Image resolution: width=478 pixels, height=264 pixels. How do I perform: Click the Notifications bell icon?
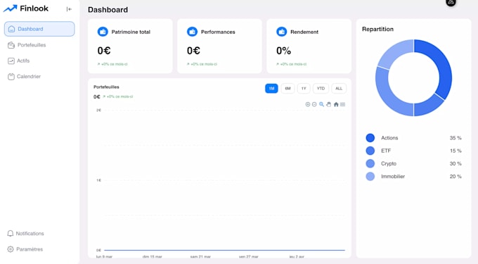11,234
